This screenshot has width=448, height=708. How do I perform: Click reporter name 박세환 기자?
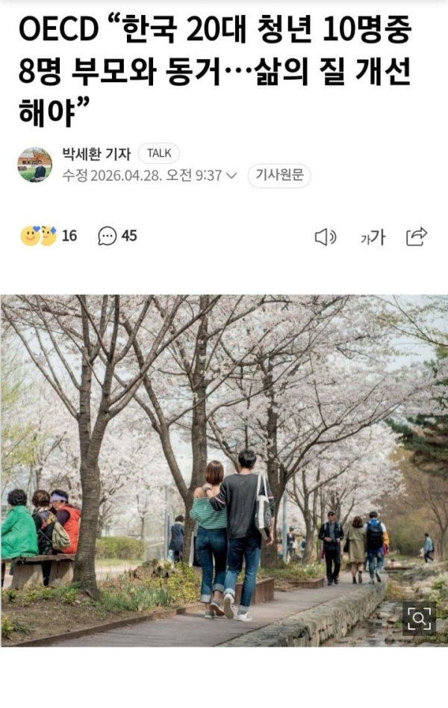(96, 154)
